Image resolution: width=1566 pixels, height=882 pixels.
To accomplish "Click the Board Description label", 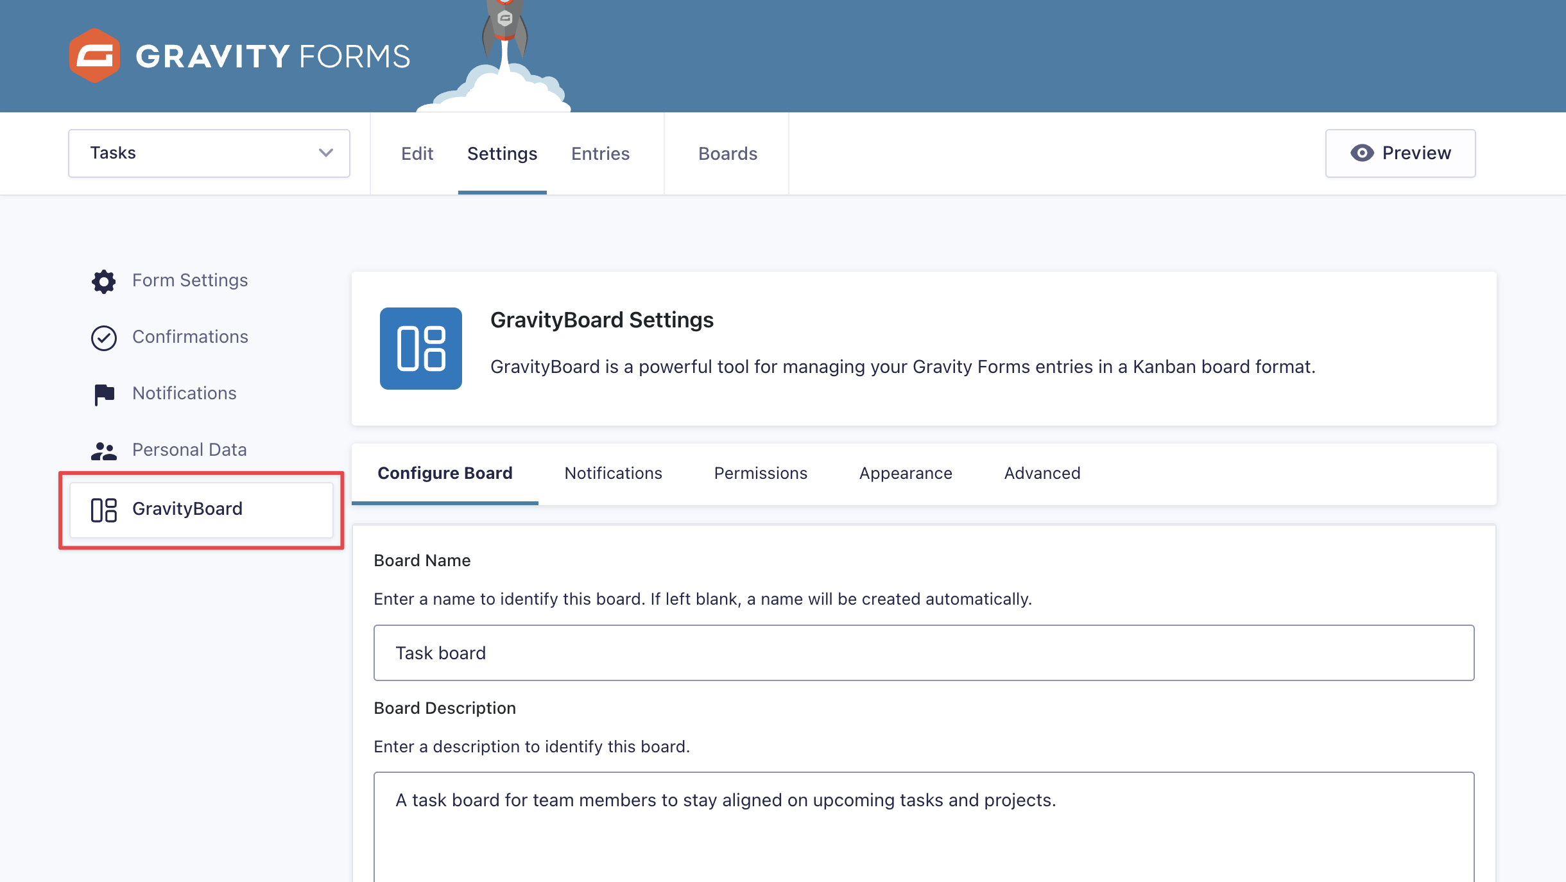I will (445, 708).
